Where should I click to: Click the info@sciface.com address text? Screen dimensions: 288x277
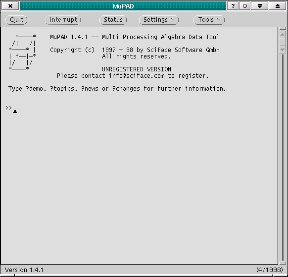tap(137, 76)
